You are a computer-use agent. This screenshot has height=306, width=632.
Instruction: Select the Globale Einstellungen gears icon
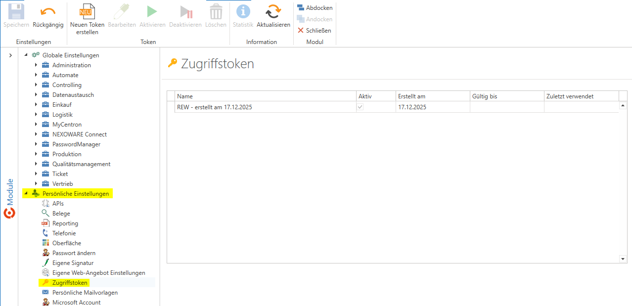click(x=36, y=55)
